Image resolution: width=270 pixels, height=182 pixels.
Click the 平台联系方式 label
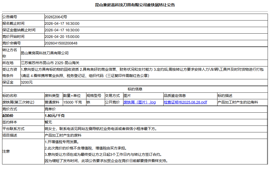(13, 129)
